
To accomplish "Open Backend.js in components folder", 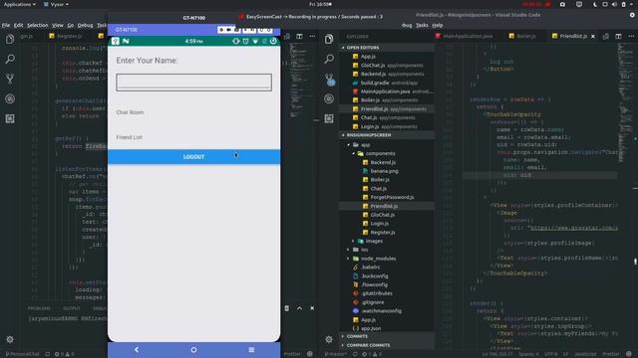I will tap(383, 162).
